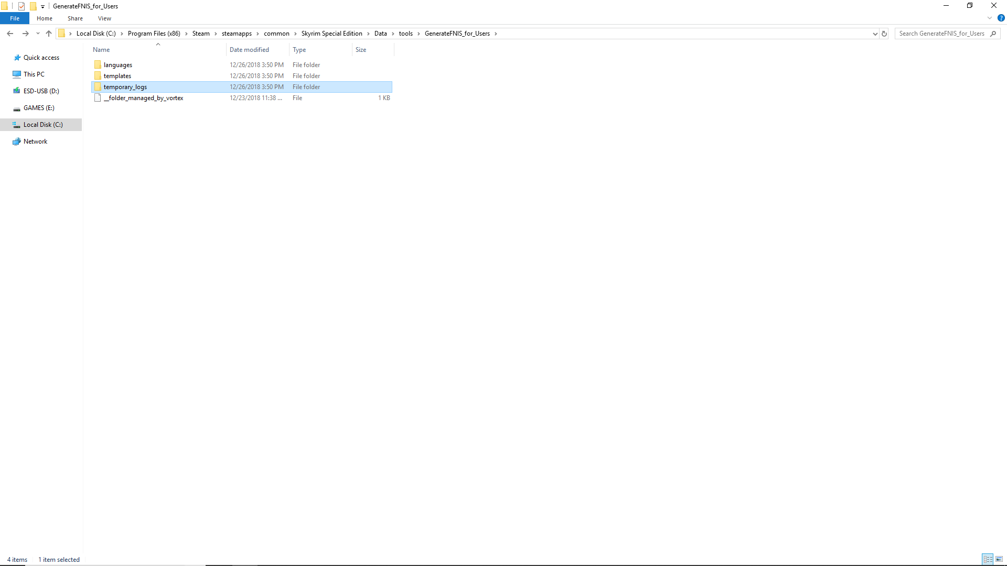Go forward with the Forward arrow
The width and height of the screenshot is (1007, 566).
(x=25, y=34)
